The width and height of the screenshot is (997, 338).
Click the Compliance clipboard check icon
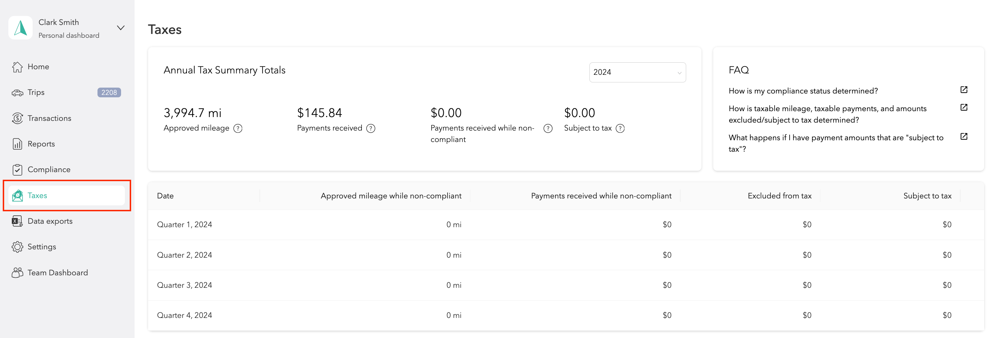[x=17, y=170]
